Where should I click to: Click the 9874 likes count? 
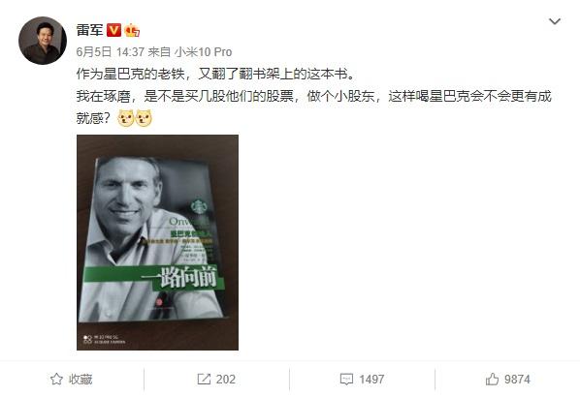tap(517, 380)
